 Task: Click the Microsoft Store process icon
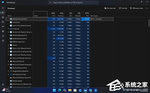tap(11, 62)
